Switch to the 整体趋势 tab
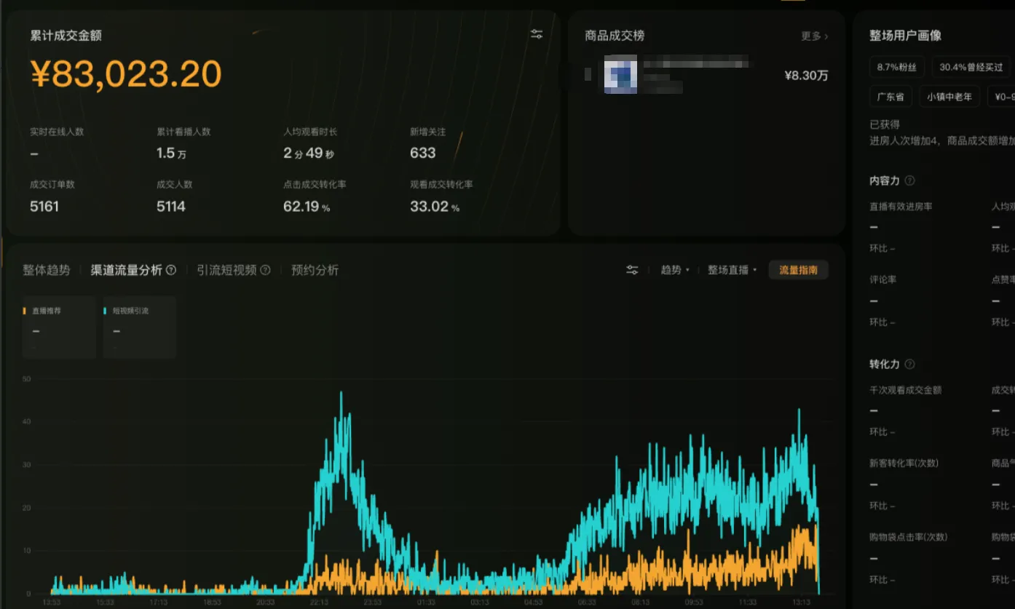Screen dimensions: 1015x609 (47, 270)
